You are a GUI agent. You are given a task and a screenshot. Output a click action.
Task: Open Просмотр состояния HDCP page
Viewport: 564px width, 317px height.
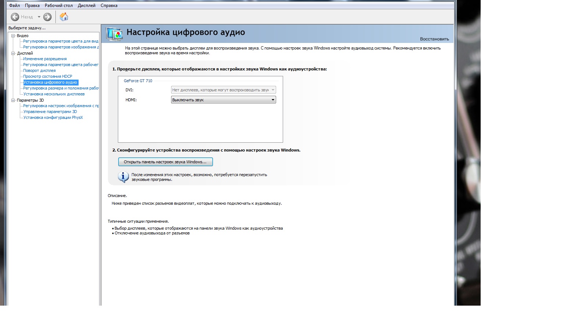tap(48, 76)
